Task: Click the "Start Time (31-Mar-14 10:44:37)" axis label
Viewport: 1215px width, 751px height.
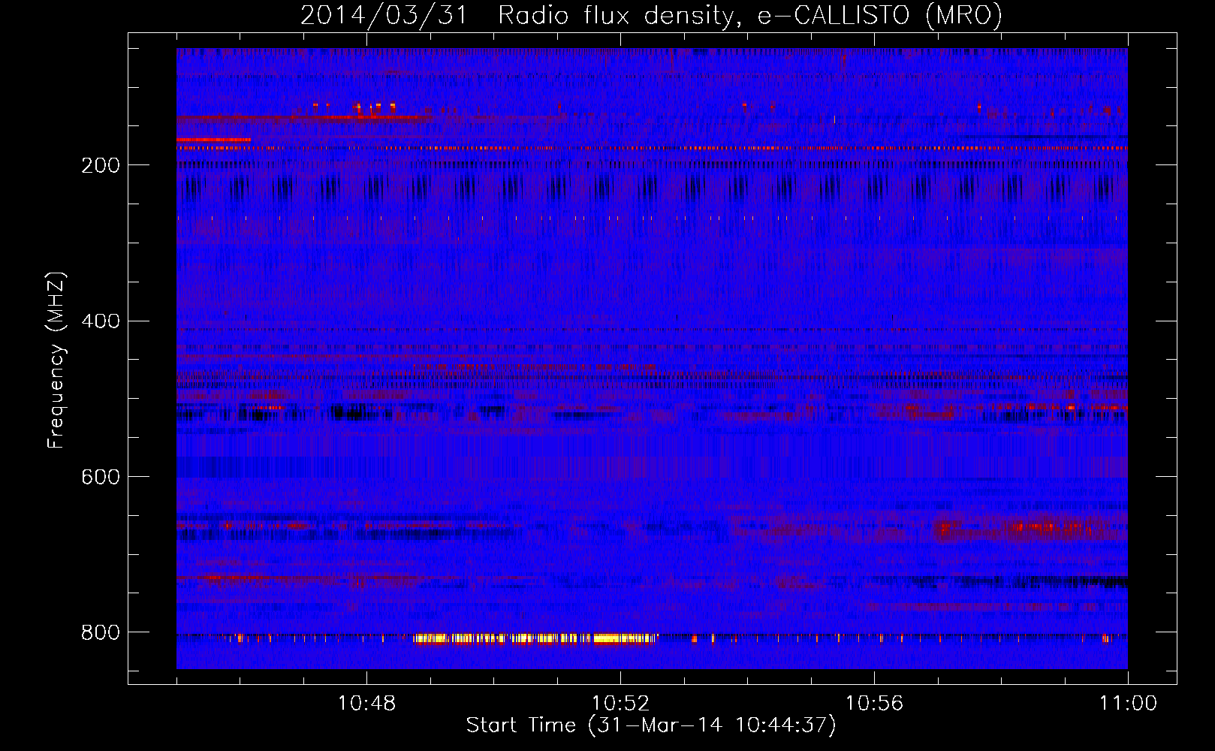Action: click(x=651, y=725)
